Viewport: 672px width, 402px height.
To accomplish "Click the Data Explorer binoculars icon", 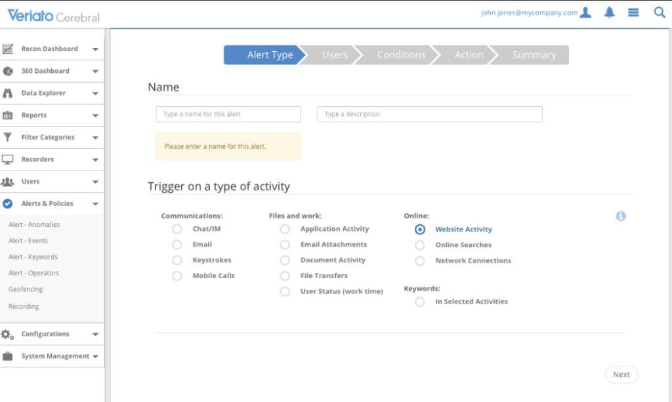I will pyautogui.click(x=9, y=92).
